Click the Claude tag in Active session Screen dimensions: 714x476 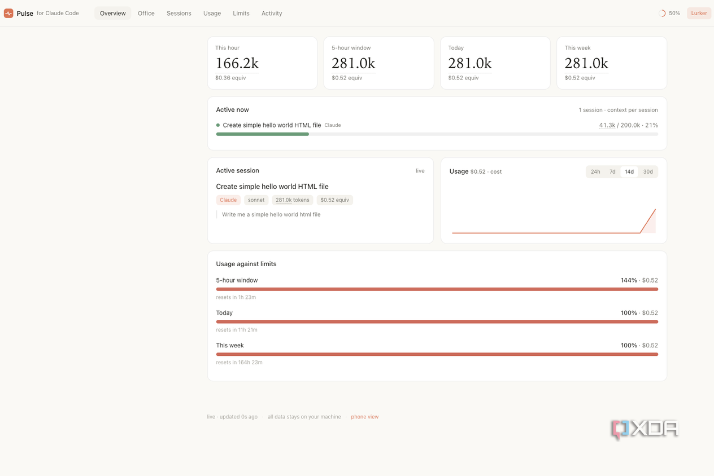[228, 200]
